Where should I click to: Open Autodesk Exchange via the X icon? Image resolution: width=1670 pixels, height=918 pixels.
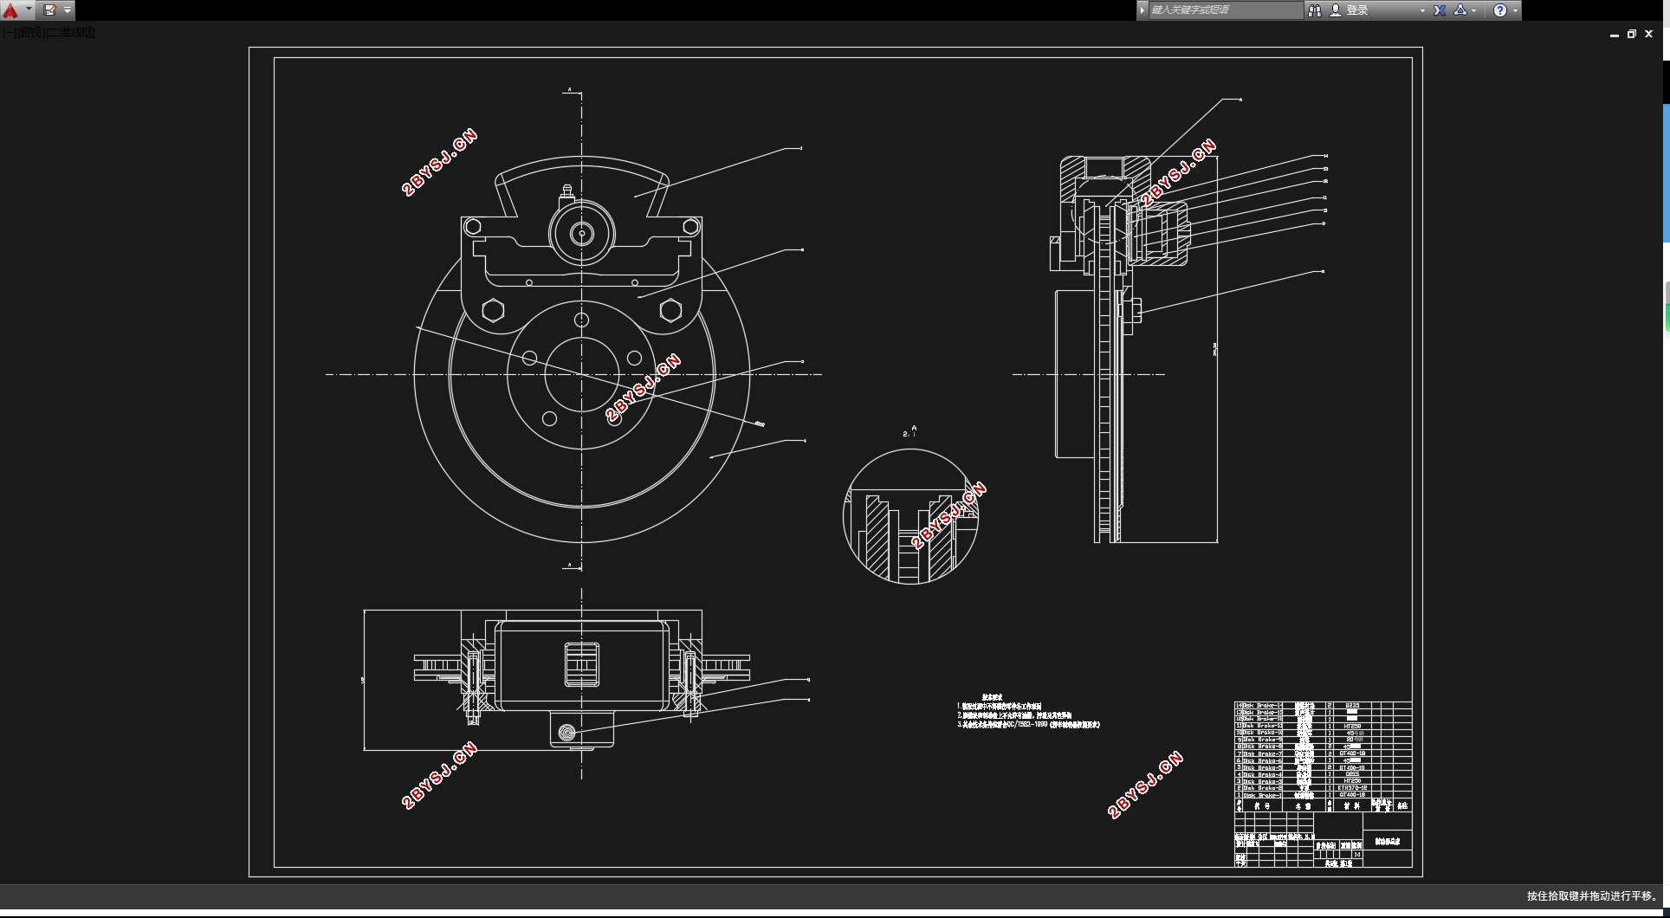pos(1440,10)
